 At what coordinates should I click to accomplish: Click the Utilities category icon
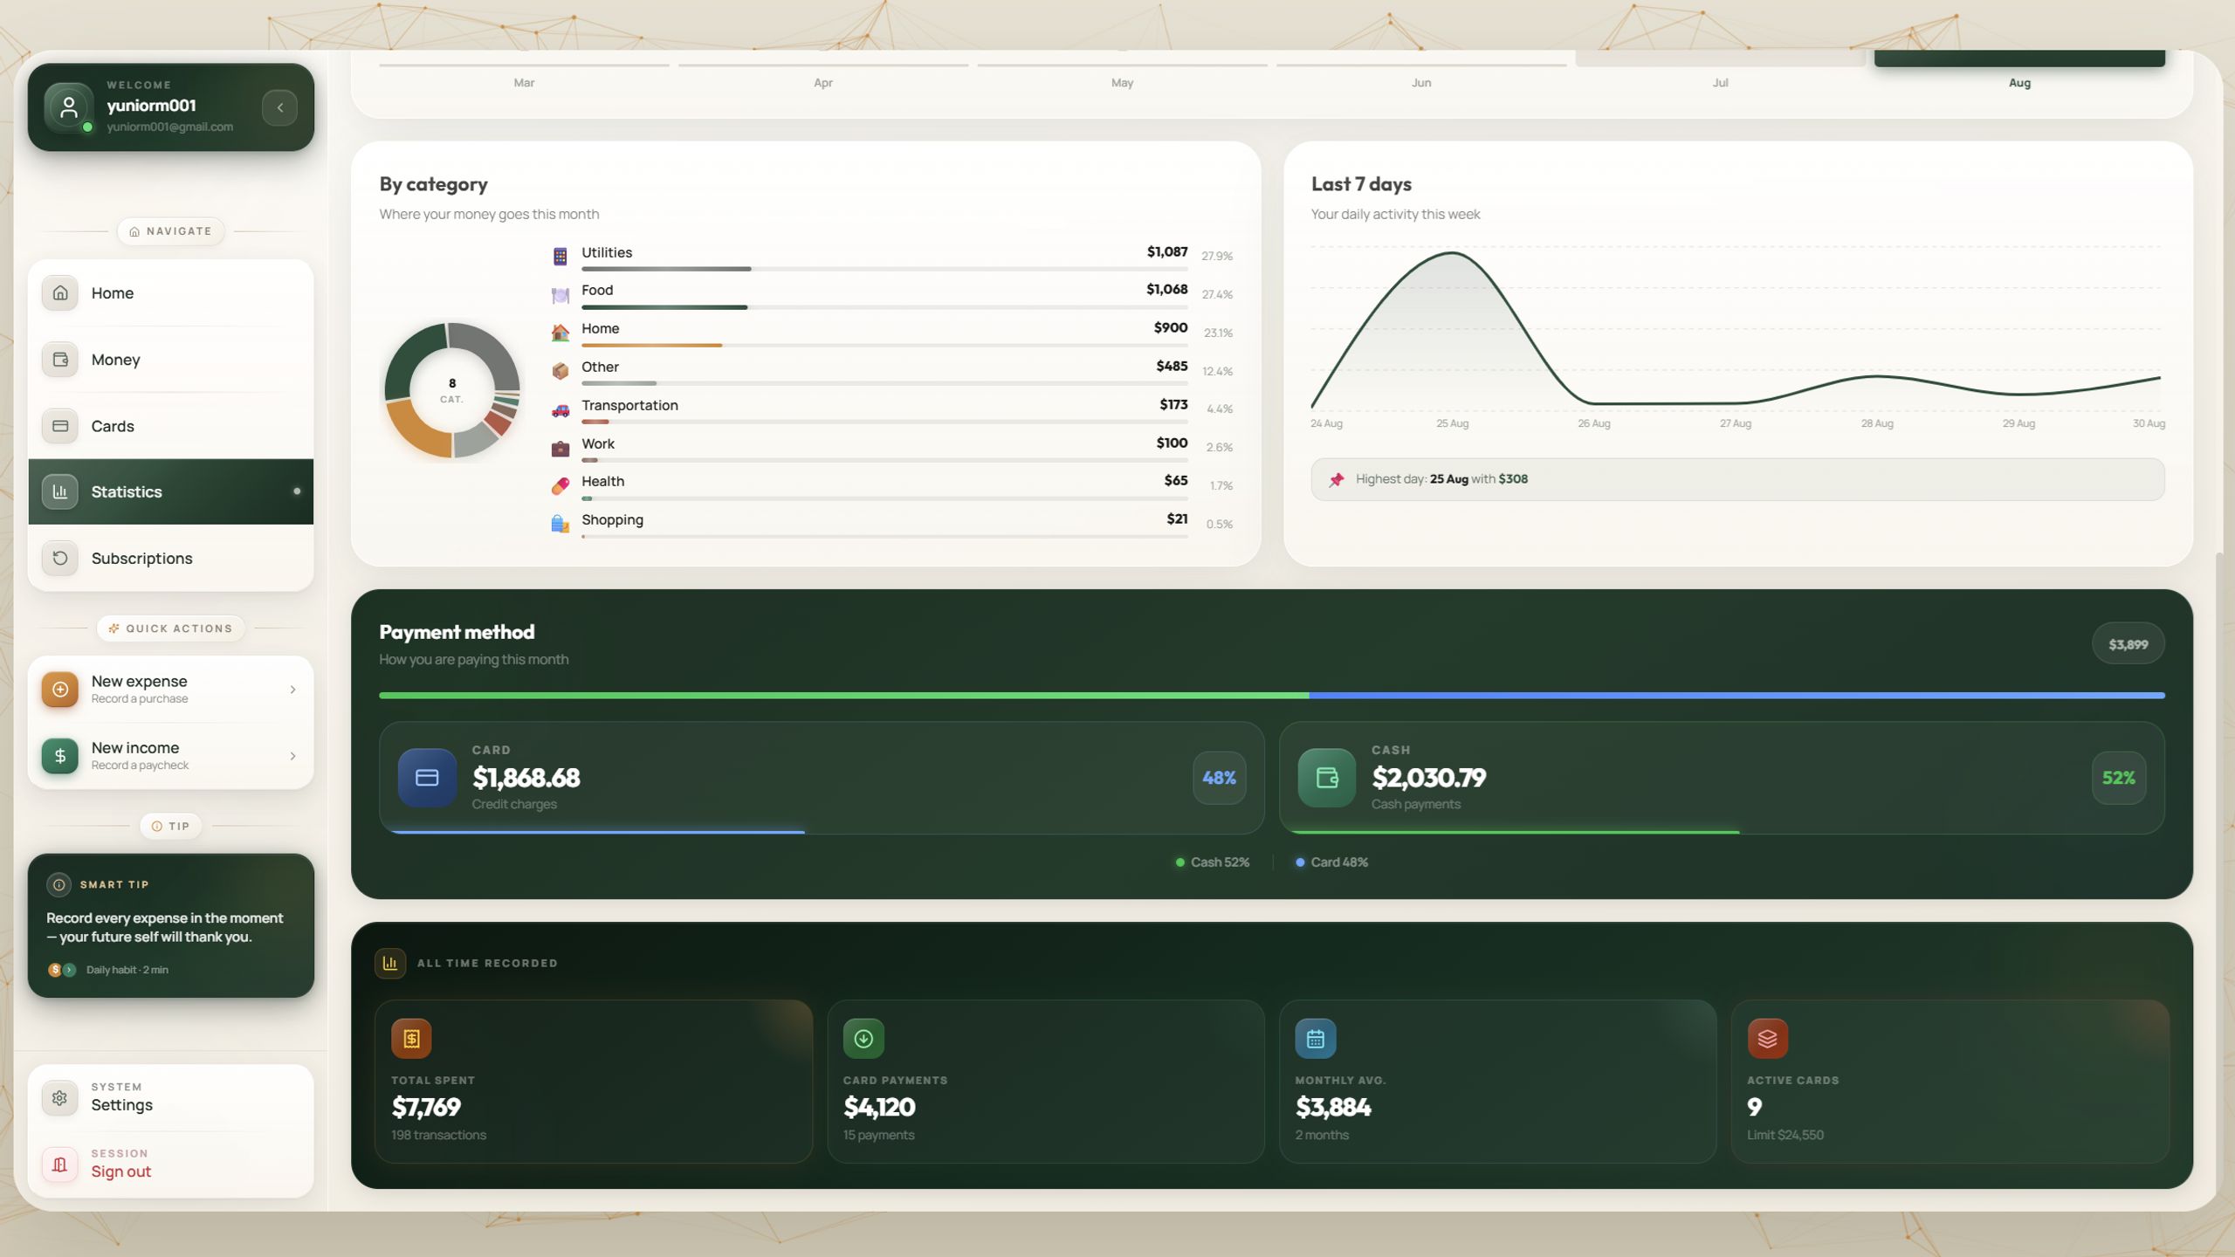click(x=560, y=256)
